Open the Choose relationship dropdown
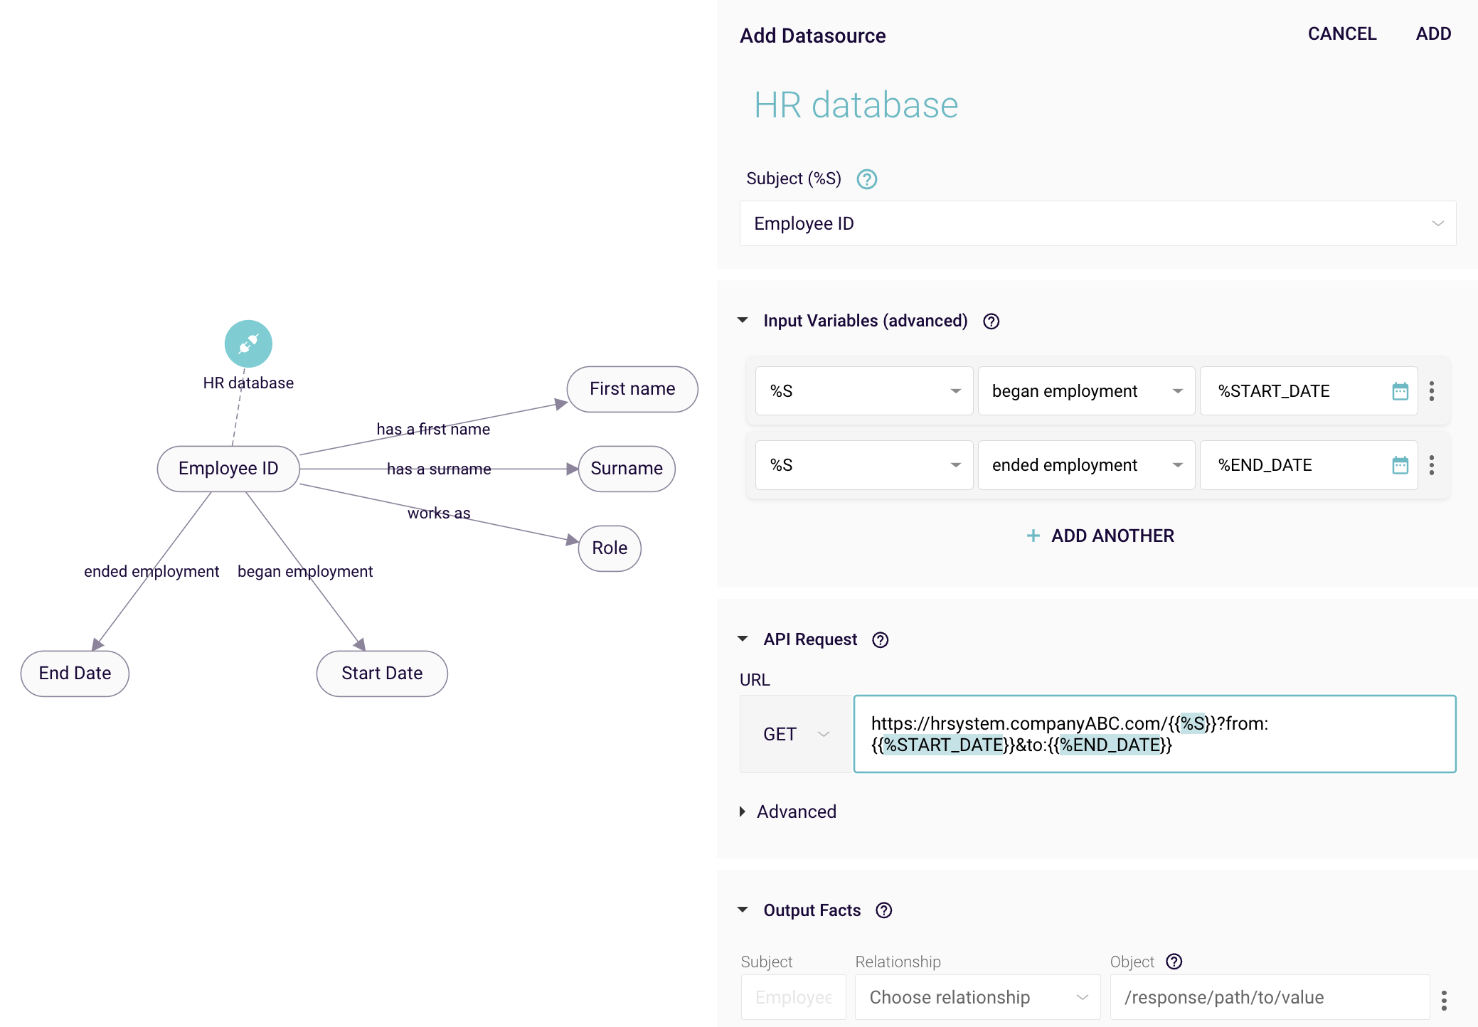Image resolution: width=1478 pixels, height=1027 pixels. click(x=977, y=997)
